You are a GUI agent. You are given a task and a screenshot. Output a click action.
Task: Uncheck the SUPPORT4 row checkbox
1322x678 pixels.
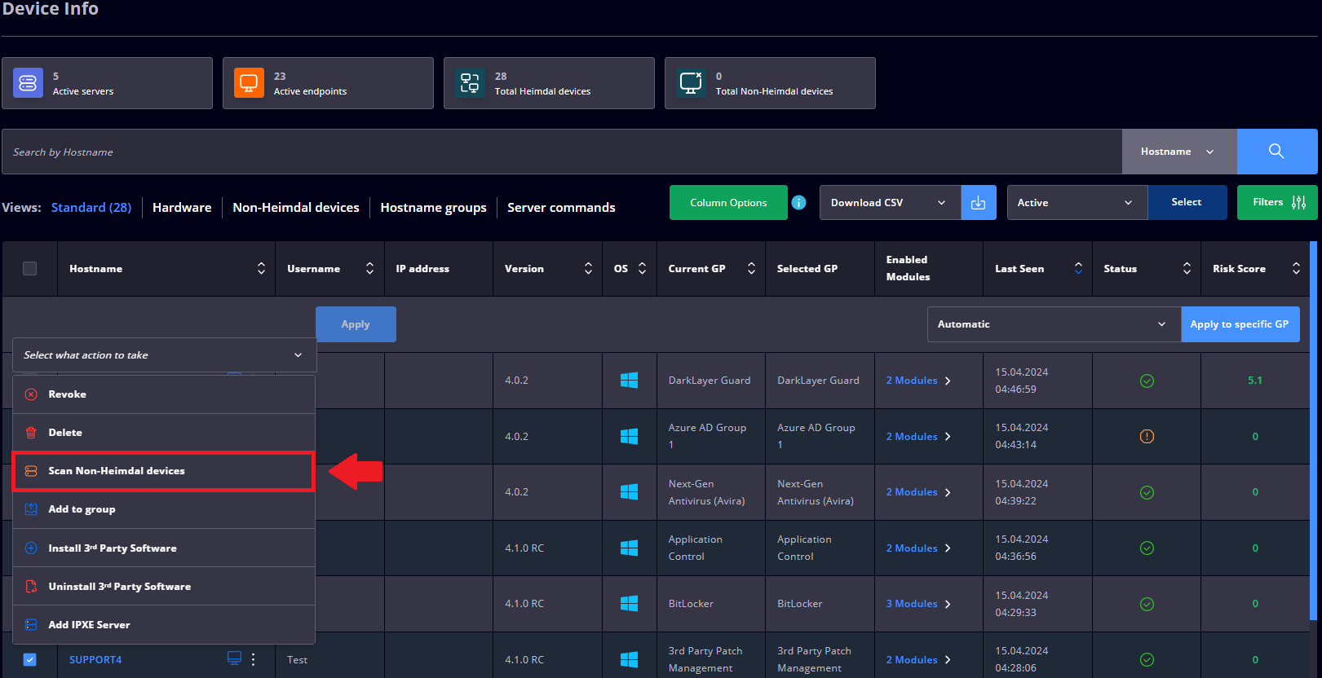point(30,659)
